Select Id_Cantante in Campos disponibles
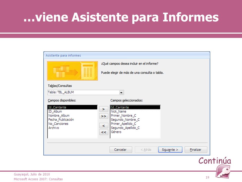The width and height of the screenshot is (242, 182). tap(72, 107)
